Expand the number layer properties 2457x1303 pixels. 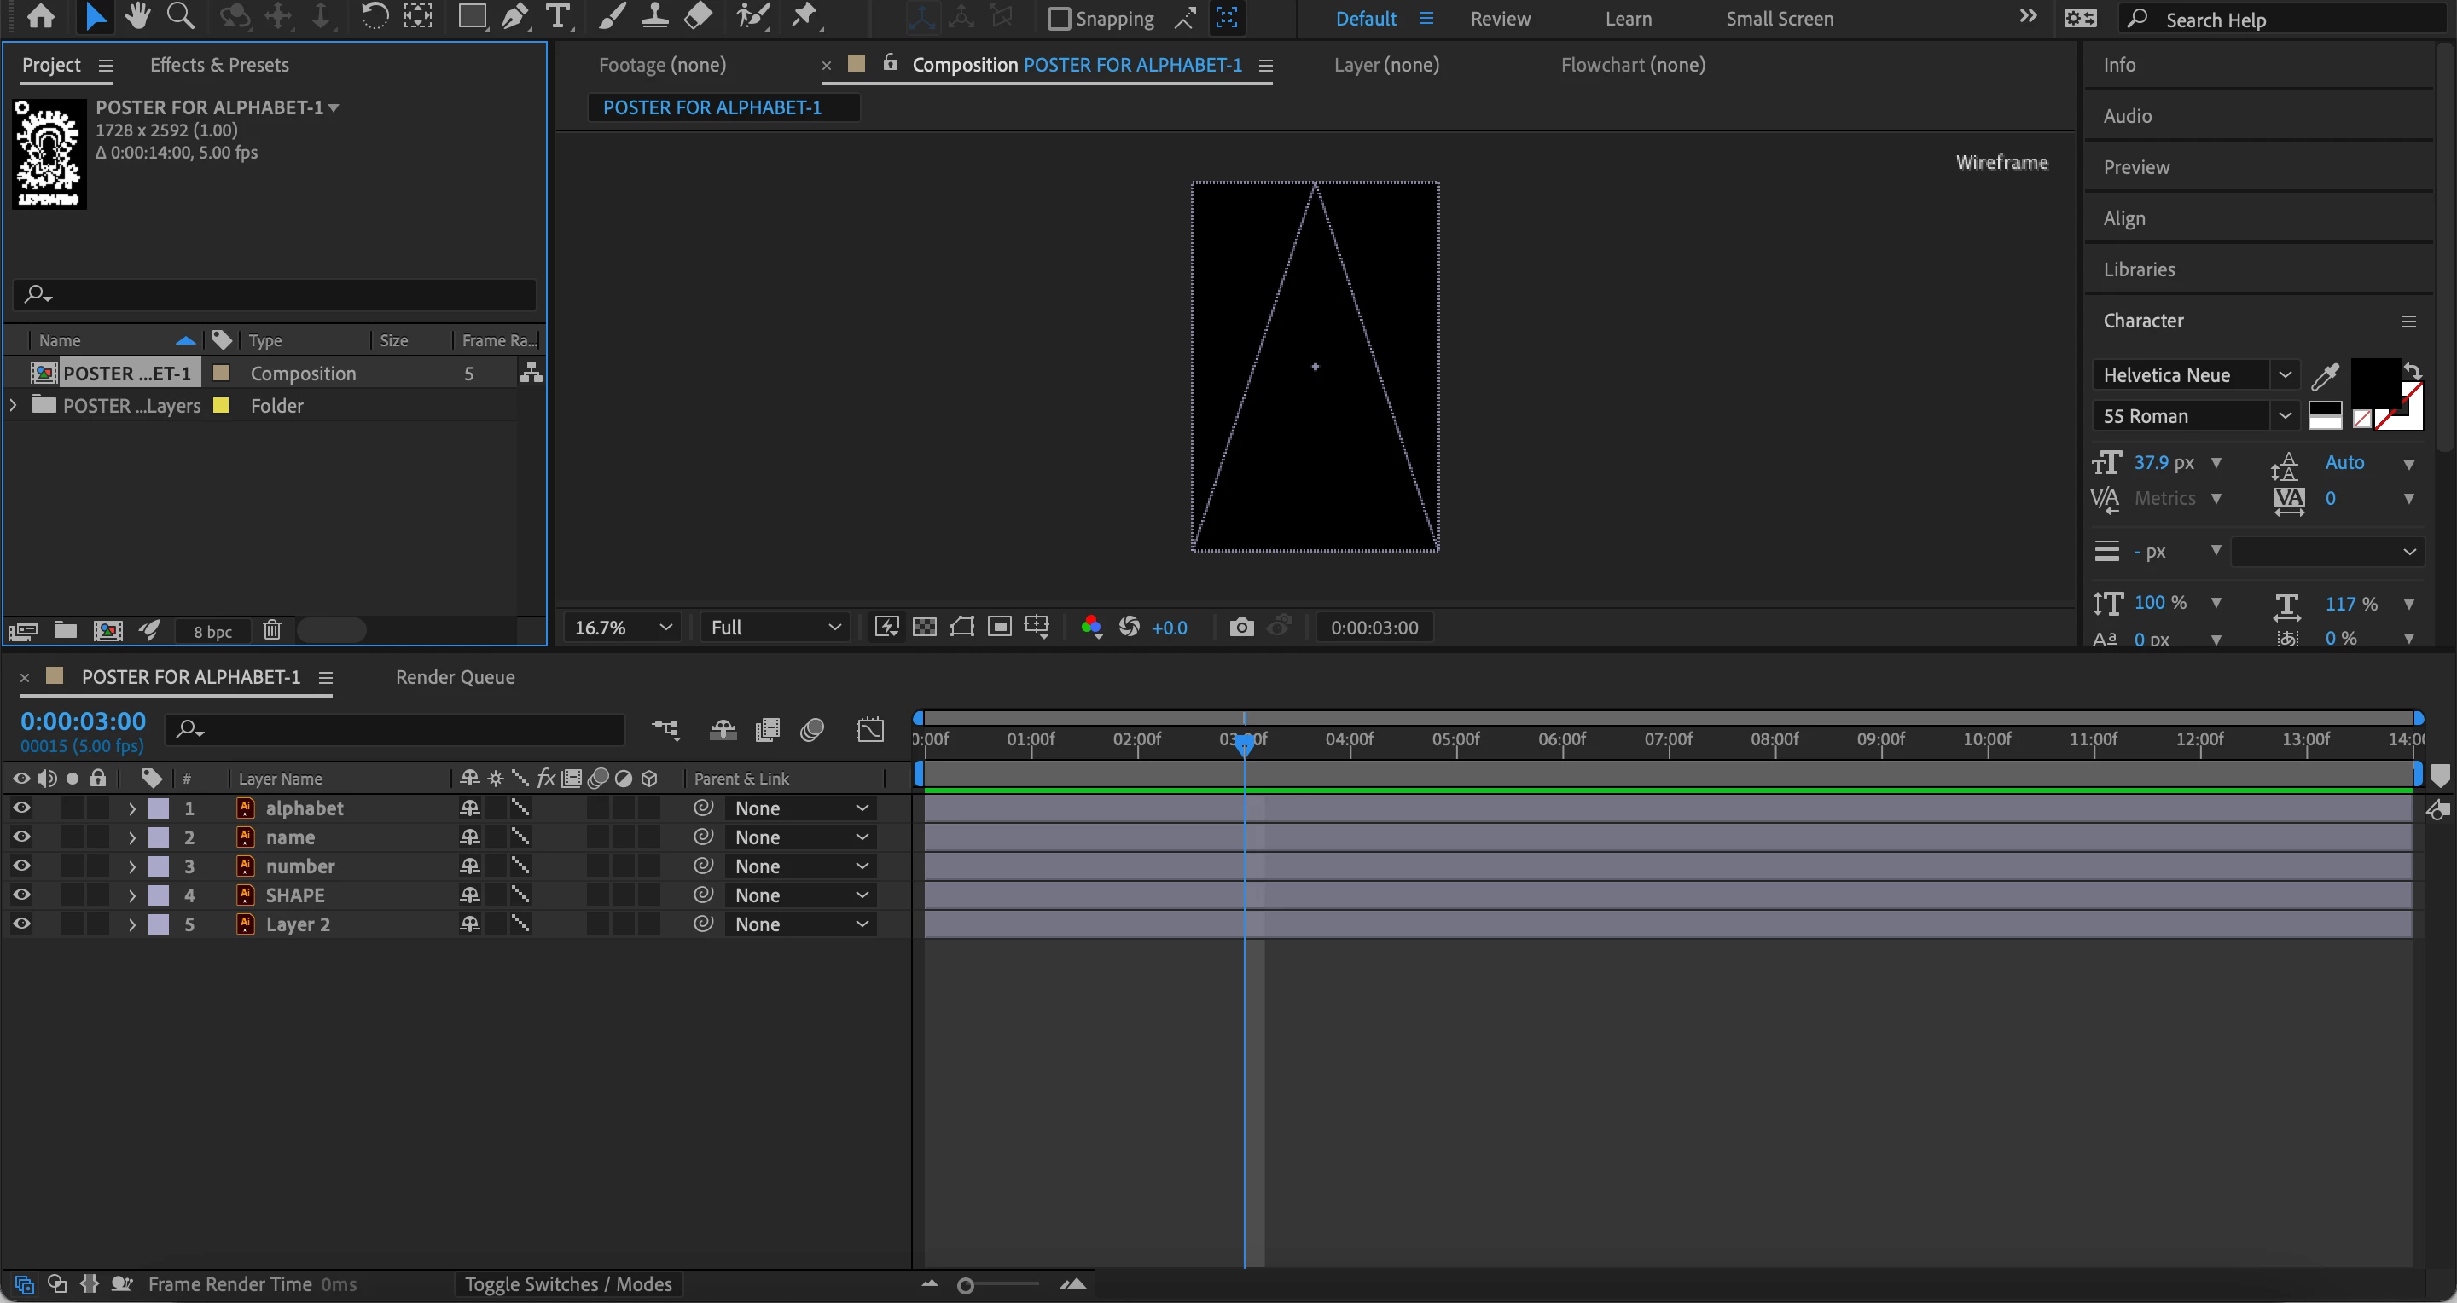coord(131,866)
